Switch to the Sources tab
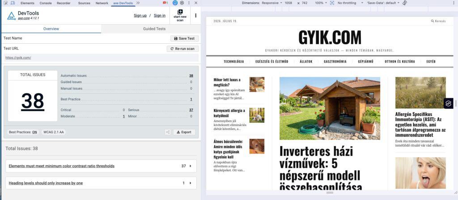 pyautogui.click(x=84, y=3)
